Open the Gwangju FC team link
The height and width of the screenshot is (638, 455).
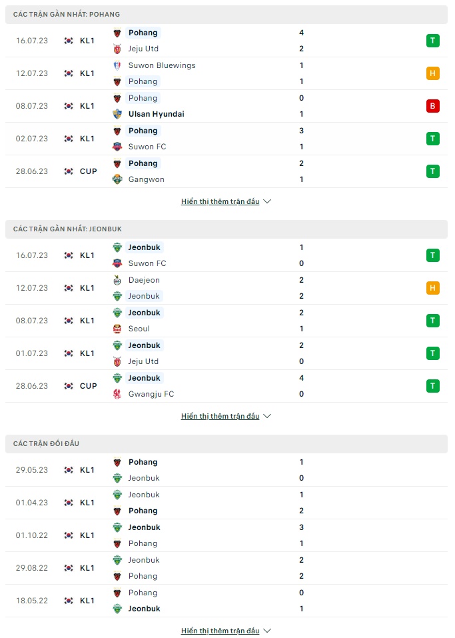point(151,394)
